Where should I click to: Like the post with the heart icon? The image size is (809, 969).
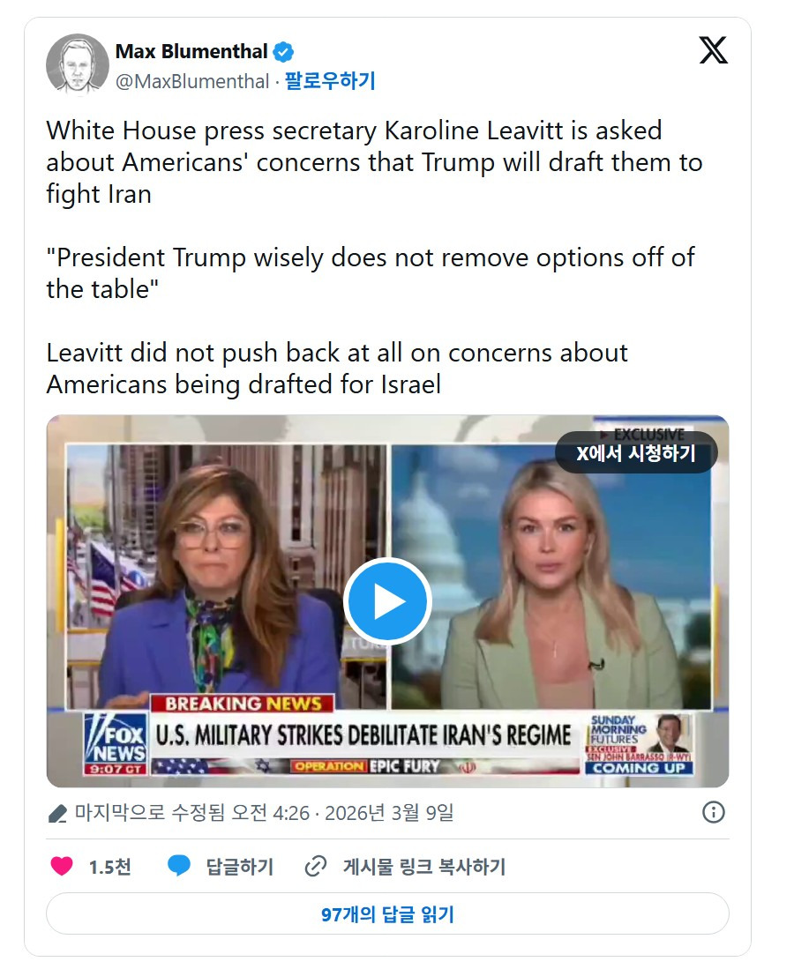(x=61, y=867)
